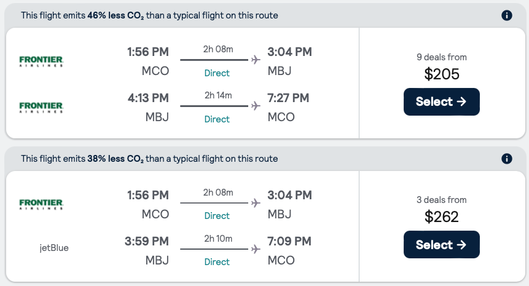529x286 pixels.
Task: Click Direct label under 2h 14m
Action: click(217, 119)
